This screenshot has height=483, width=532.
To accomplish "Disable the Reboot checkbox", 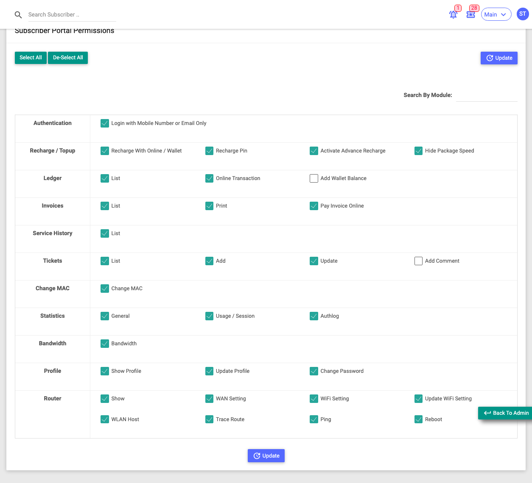I will pyautogui.click(x=418, y=419).
